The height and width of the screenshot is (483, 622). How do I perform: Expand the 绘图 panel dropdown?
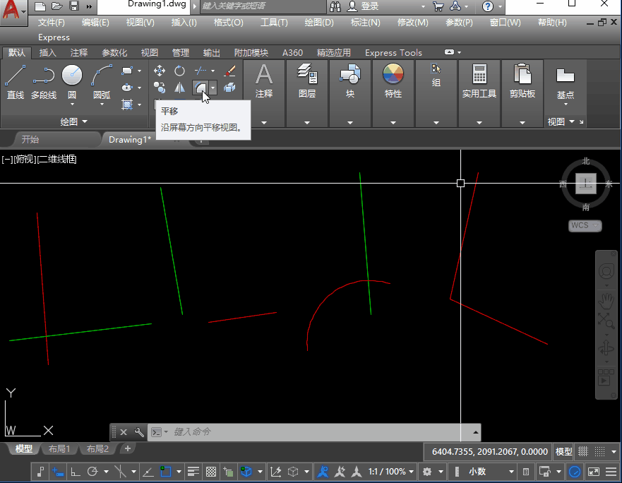73,122
